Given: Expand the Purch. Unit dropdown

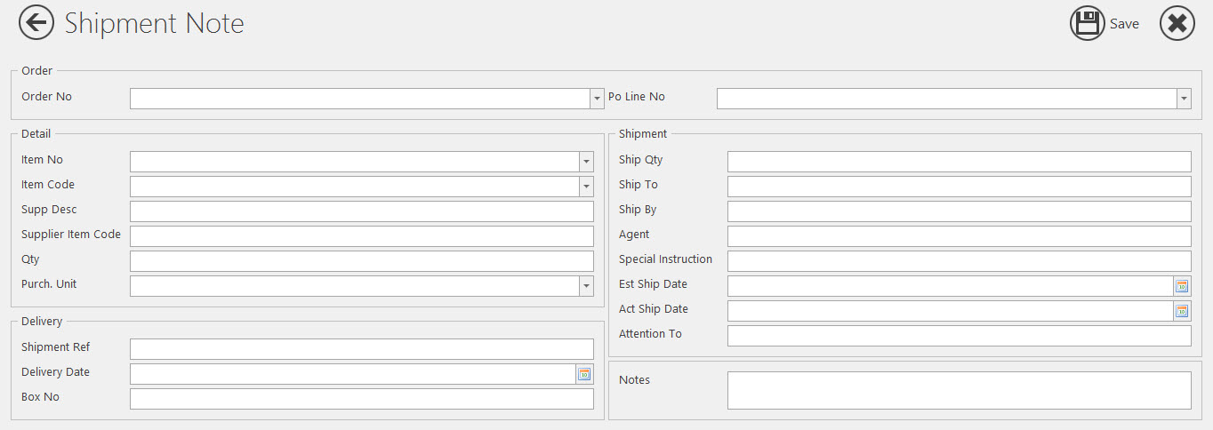Looking at the screenshot, I should coord(586,286).
